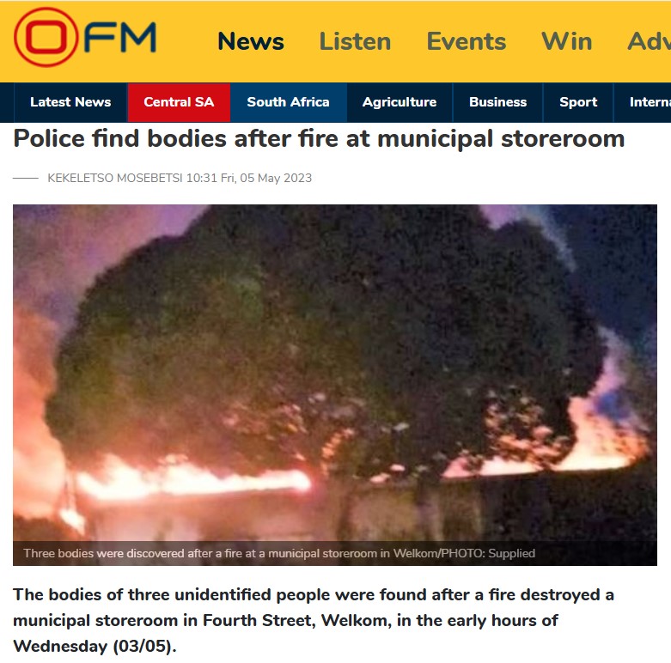Open the Sport news tab

(578, 102)
